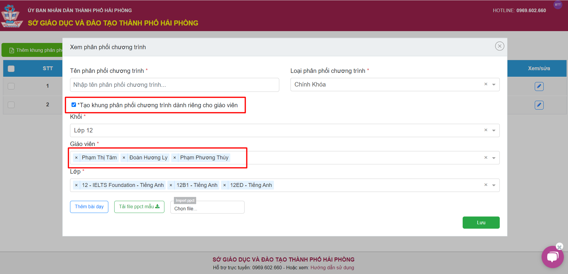Open the Khối dropdown arrow
Image resolution: width=568 pixels, height=274 pixels.
494,130
